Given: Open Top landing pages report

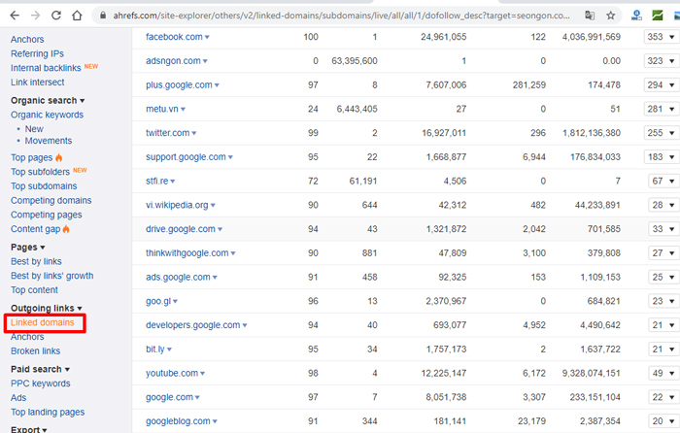Looking at the screenshot, I should point(48,413).
